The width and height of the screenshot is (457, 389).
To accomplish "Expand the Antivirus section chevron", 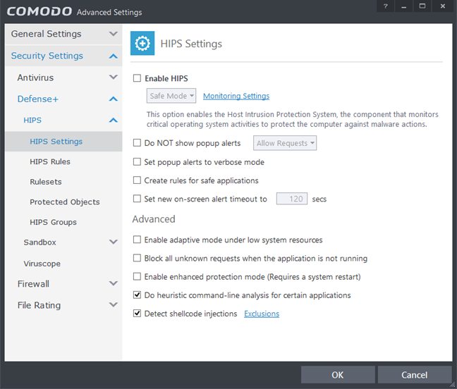I will click(114, 77).
